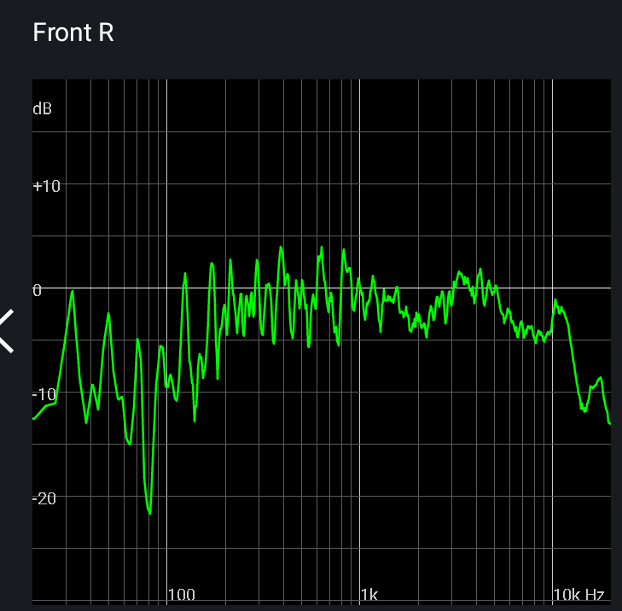Click the small peak just right of 10k line
622x611 pixels.
click(x=555, y=300)
